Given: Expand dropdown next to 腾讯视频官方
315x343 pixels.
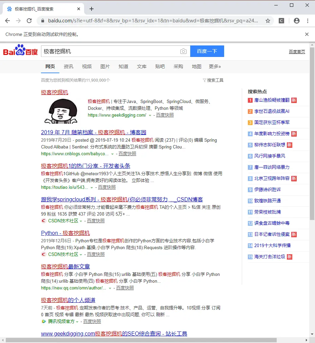Looking at the screenshot, I should pos(77,322).
